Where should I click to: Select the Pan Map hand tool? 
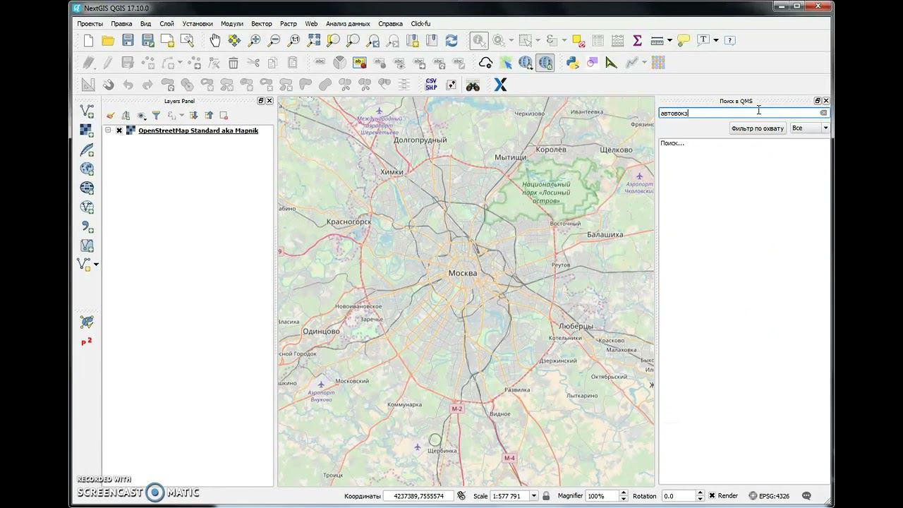pyautogui.click(x=214, y=41)
